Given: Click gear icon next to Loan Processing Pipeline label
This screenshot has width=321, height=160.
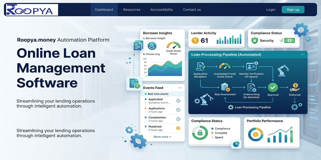Looking at the screenshot, I should [231, 107].
